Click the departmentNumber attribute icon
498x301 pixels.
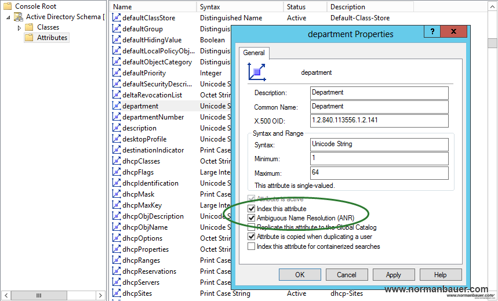[x=117, y=117]
